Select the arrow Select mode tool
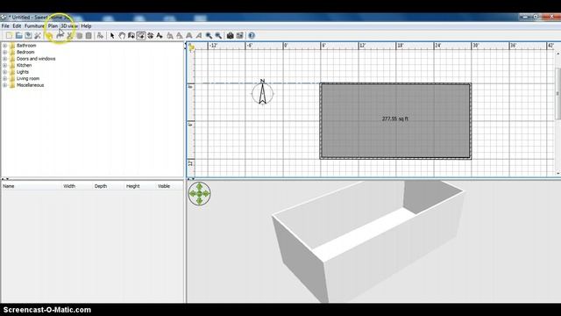Screen dimensions: 561x316 coord(112,35)
